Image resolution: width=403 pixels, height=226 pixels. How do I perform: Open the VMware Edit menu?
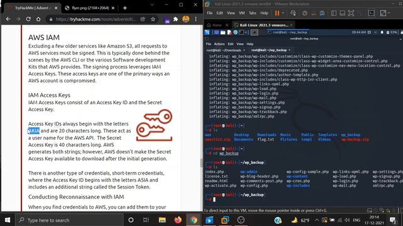[220, 13]
